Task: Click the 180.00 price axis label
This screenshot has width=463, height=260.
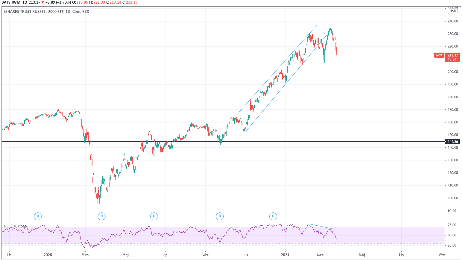Action: pyautogui.click(x=453, y=97)
